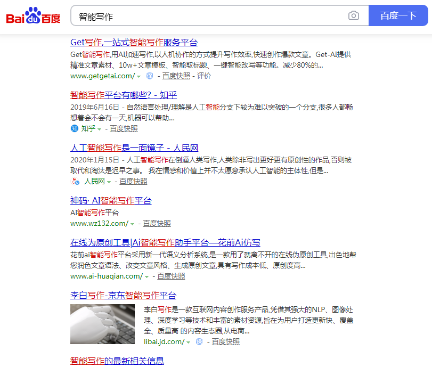Click the www.ai-huaqian.com/ URL

[x=107, y=276]
